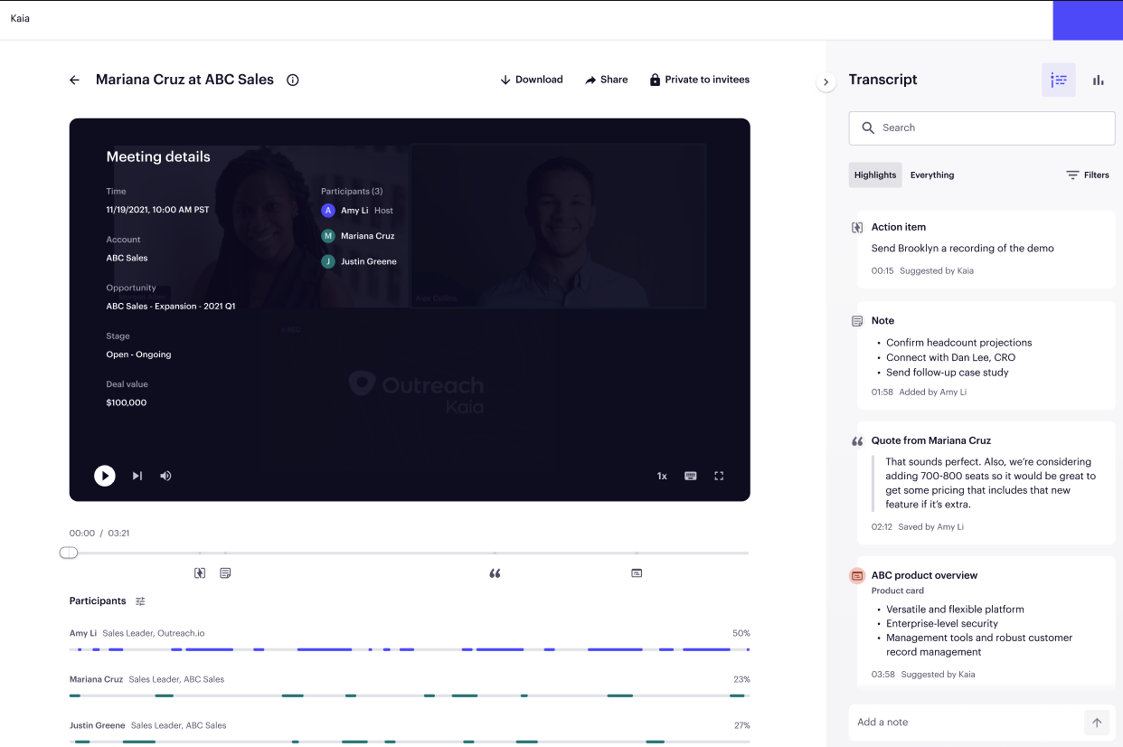The height and width of the screenshot is (747, 1123).
Task: Select the Highlights tab
Action: click(874, 175)
